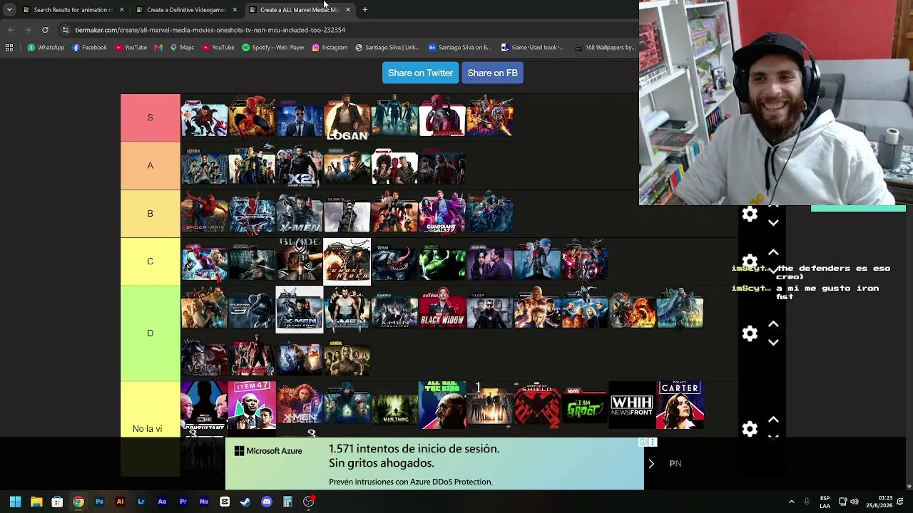
Task: Open Media Encoder from the taskbar
Action: [x=204, y=502]
